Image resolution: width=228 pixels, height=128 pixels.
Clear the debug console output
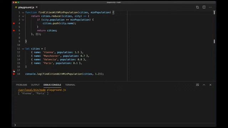click(x=197, y=85)
